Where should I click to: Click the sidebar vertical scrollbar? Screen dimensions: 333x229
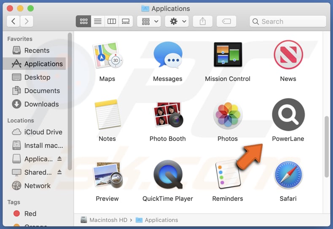tap(70, 101)
